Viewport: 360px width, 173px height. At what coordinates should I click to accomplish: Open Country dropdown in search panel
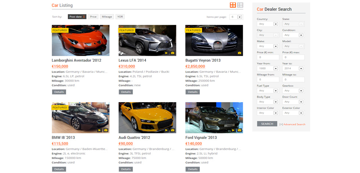(268, 24)
